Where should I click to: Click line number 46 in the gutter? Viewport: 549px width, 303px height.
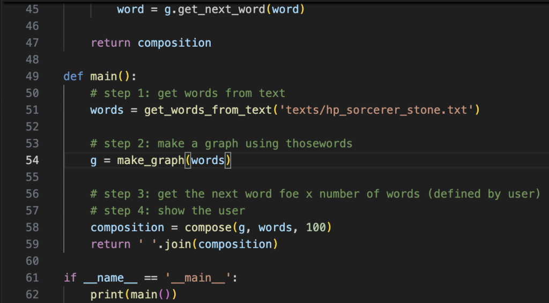point(32,26)
